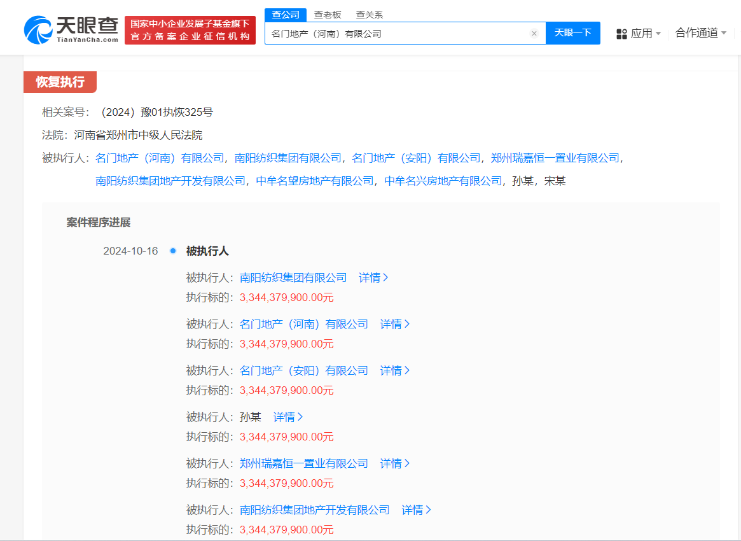Open 南阳纺织集团地产开发有限公司 link in case progress
The height and width of the screenshot is (541, 741).
tap(315, 510)
